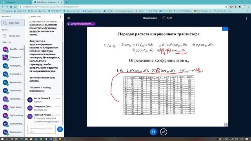The image size is (251, 141).
Task: Open the Chrome three-dot menu
Action: [x=248, y=7]
